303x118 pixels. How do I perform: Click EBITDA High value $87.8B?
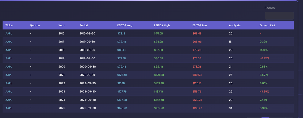pos(159,50)
